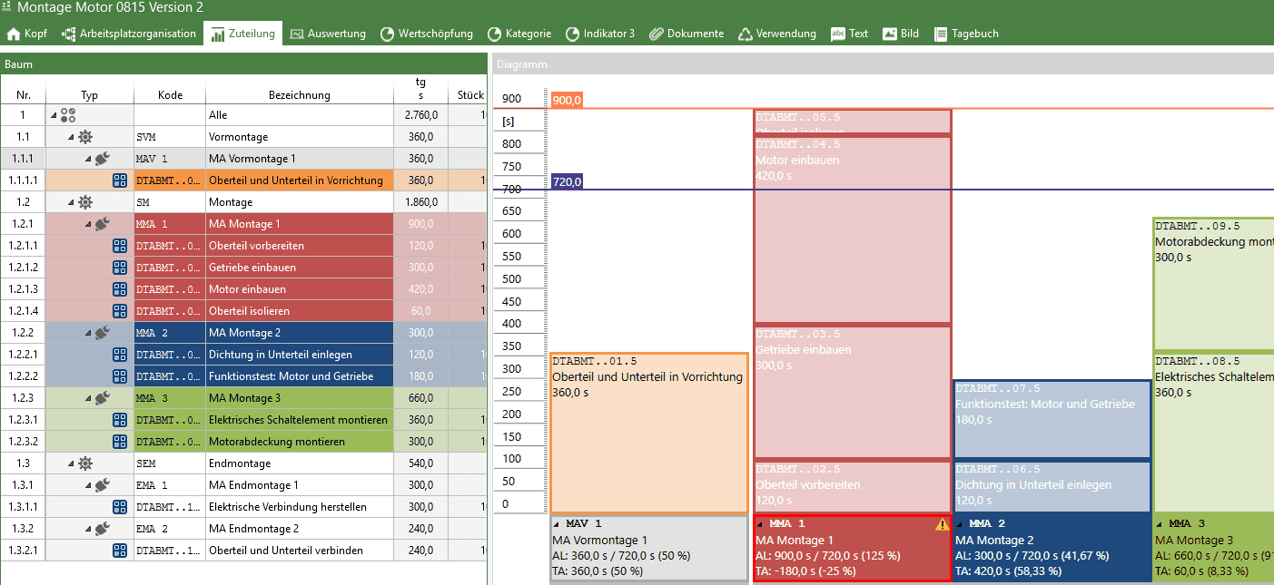Collapse the Montage tree node

[x=71, y=202]
